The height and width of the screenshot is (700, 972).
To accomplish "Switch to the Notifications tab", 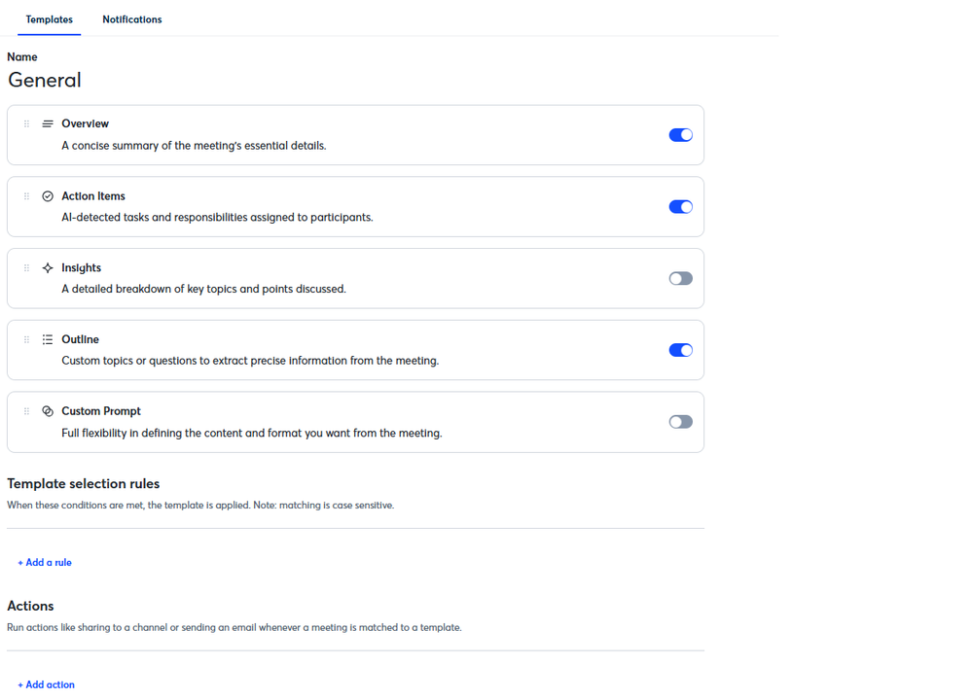I will pyautogui.click(x=132, y=19).
